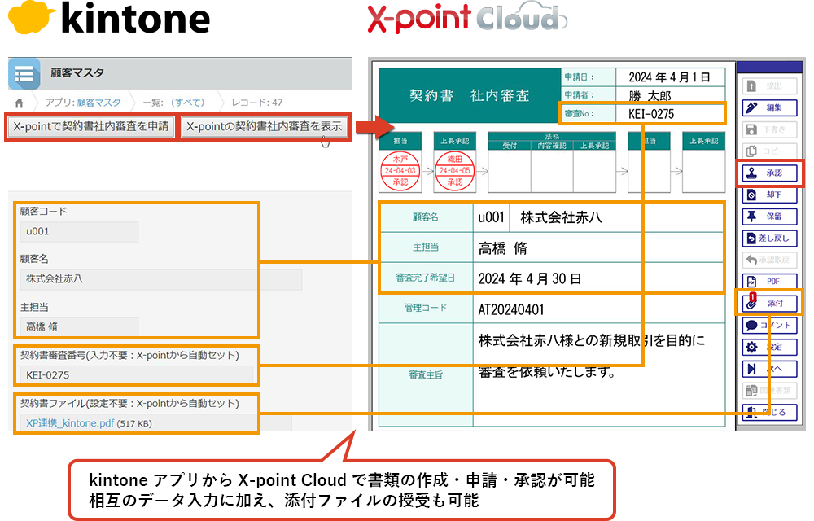Open the 関連書類 related documents button
Screen dimensions: 814x521
point(769,390)
